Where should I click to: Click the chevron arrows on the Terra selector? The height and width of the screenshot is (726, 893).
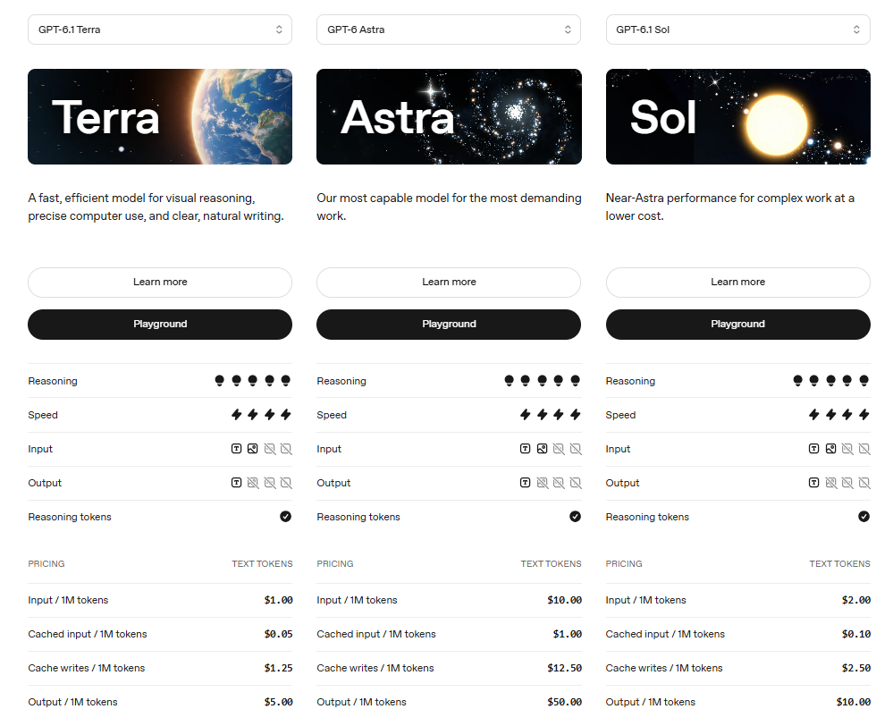pos(279,30)
